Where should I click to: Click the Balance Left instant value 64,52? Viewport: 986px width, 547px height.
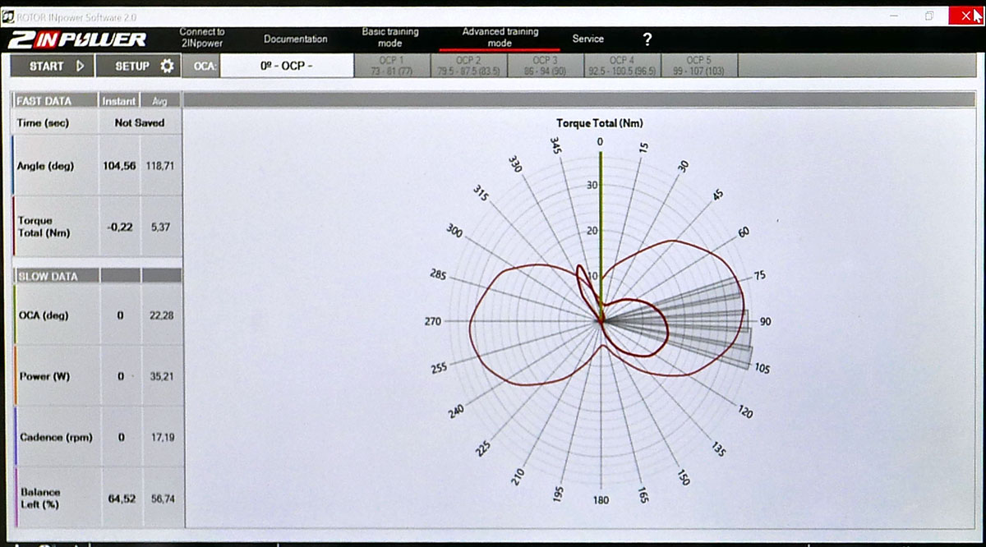click(120, 499)
